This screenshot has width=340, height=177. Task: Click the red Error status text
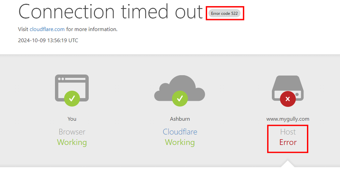tap(288, 142)
